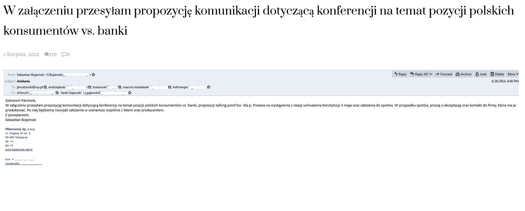Image resolution: width=525 pixels, height=211 pixels.
Task: Open the Reply All dropdown arrow
Action: coord(431,74)
